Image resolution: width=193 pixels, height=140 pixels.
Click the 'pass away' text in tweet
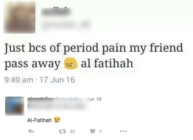click(x=32, y=64)
